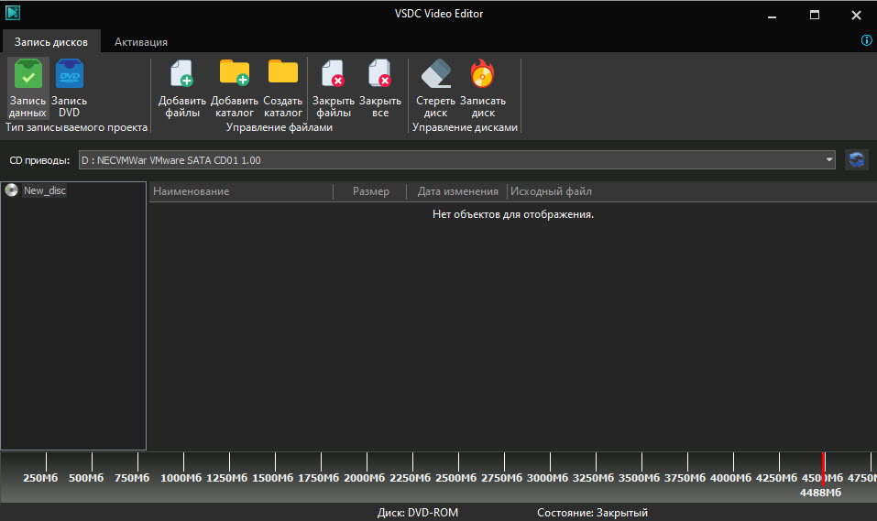Click Добавить каталог folder icon
The height and width of the screenshot is (521, 877).
coord(235,72)
